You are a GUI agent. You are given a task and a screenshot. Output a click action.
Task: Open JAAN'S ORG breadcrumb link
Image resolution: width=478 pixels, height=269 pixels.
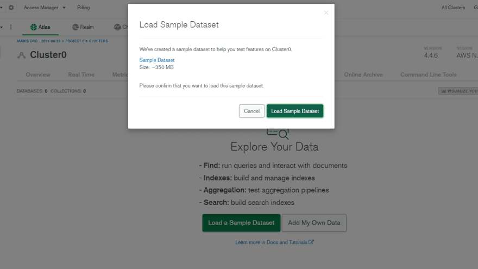(x=39, y=41)
